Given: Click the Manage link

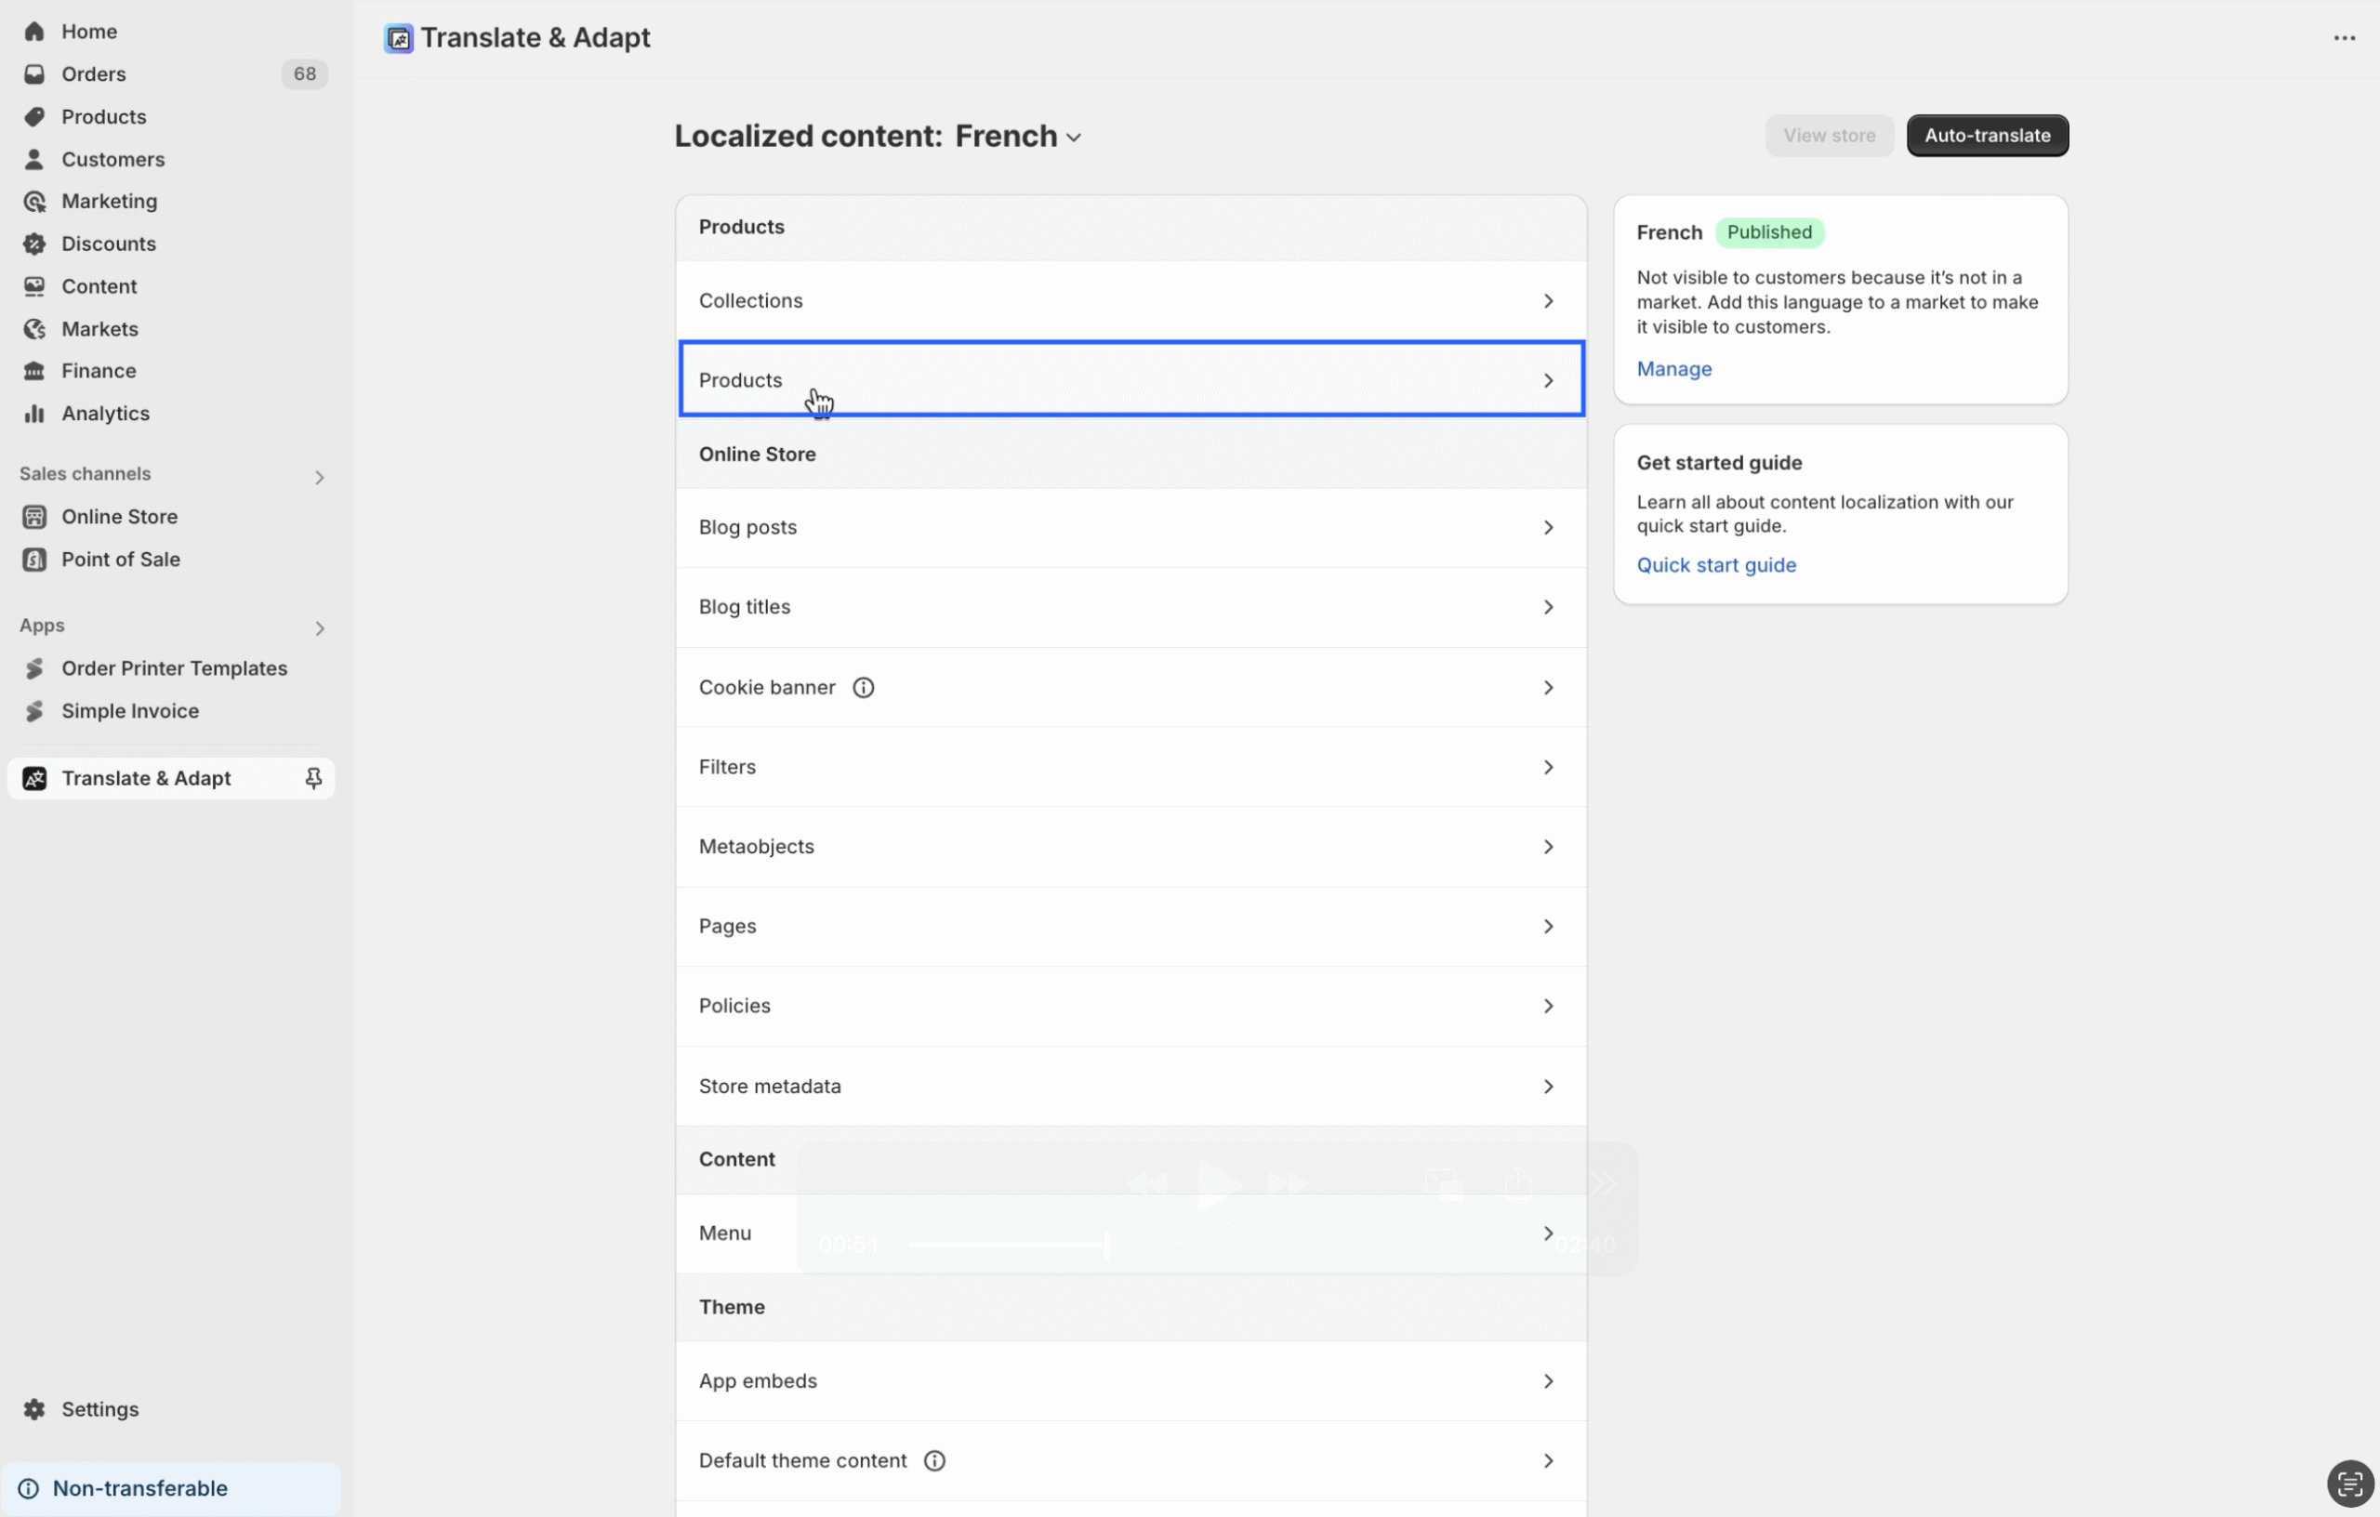Looking at the screenshot, I should click(1673, 369).
